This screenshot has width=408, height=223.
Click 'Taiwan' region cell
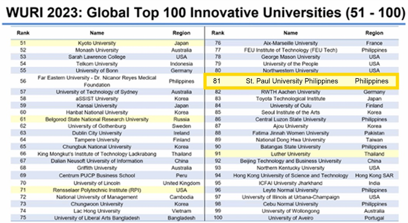pos(374,140)
